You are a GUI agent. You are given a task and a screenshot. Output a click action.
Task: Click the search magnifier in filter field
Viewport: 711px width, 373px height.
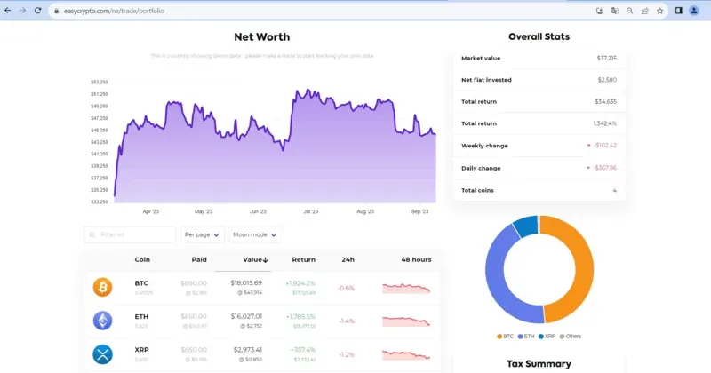click(92, 234)
